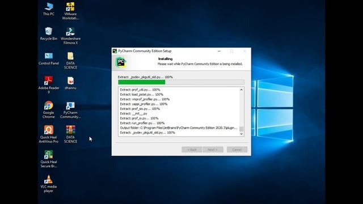Launch Adobe Reader 9 shortcut
363x204 pixels.
coord(49,85)
